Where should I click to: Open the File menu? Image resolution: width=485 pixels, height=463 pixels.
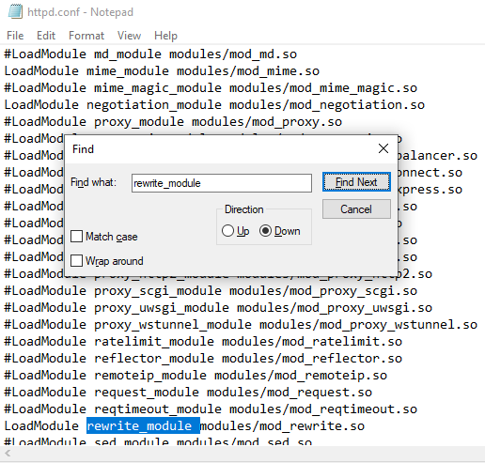coord(15,36)
